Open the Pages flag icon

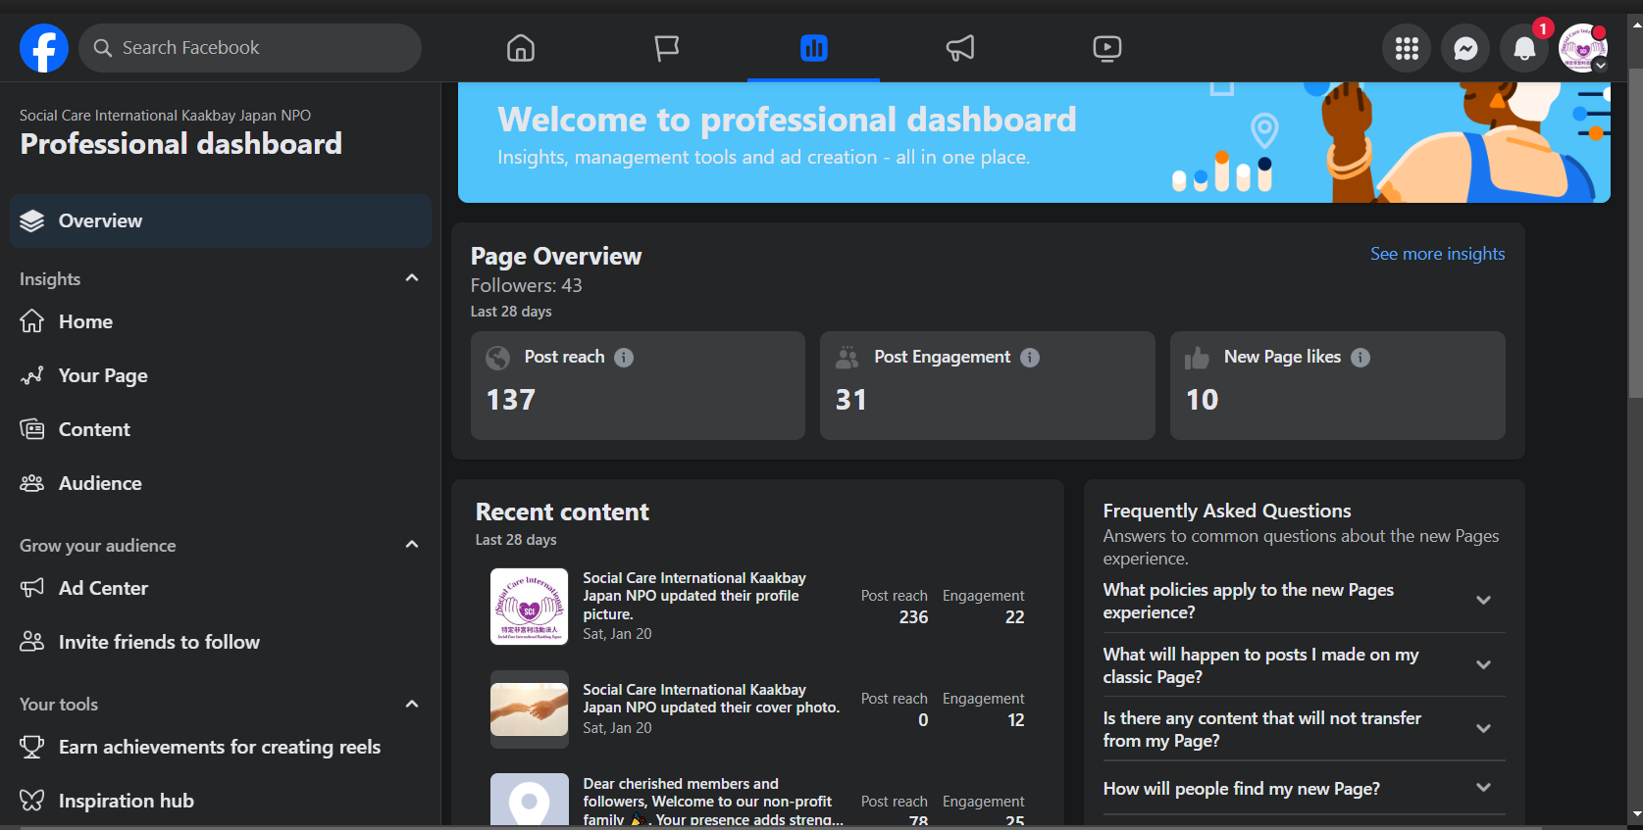667,48
